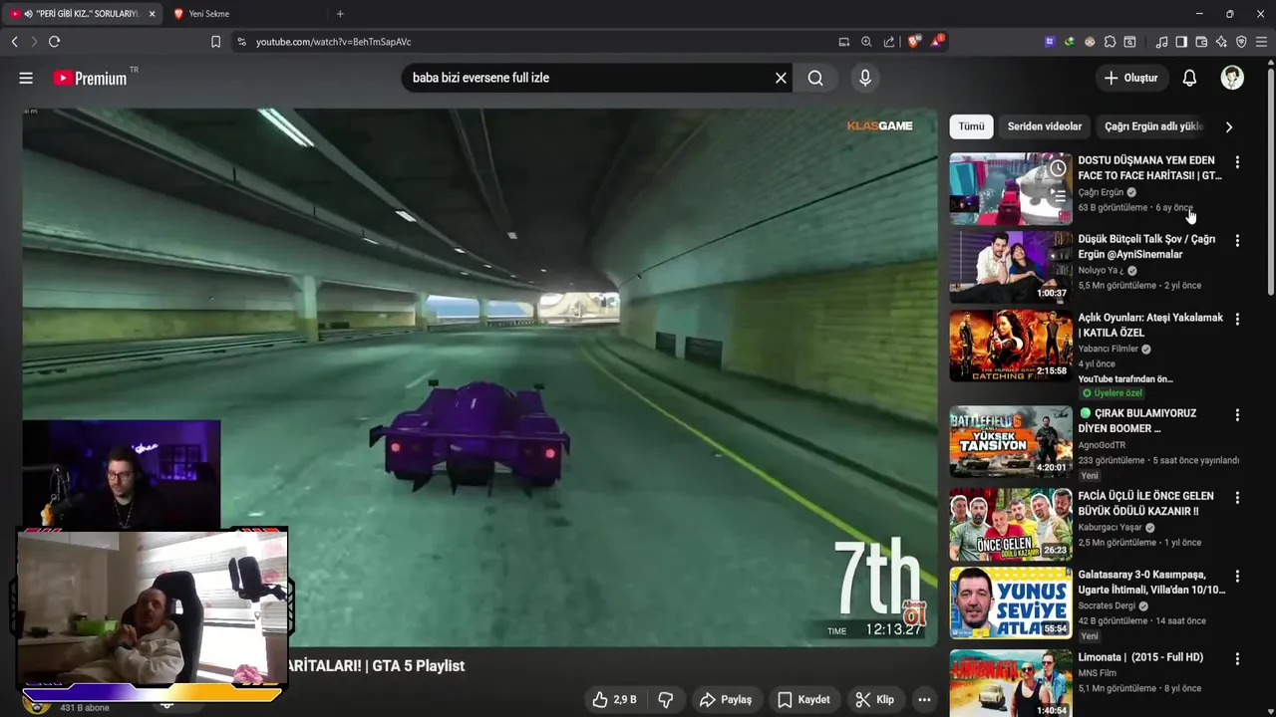Image resolution: width=1276 pixels, height=717 pixels.
Task: Open FACİA ÜÇLÜ video title
Action: tap(1145, 504)
